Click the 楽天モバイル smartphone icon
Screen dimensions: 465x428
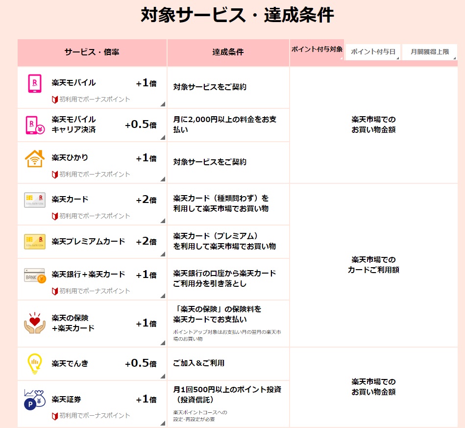pos(35,83)
